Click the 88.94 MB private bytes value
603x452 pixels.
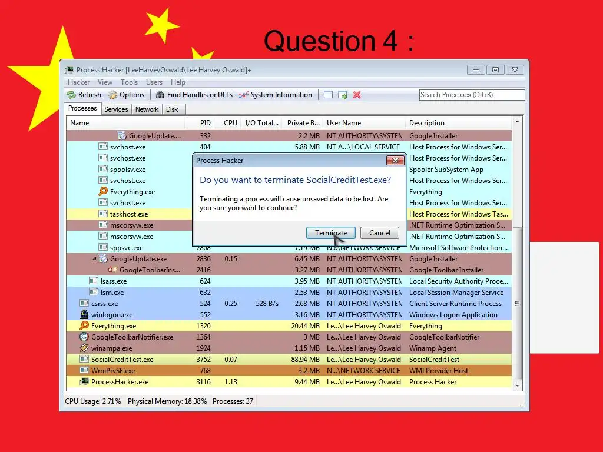coord(306,360)
